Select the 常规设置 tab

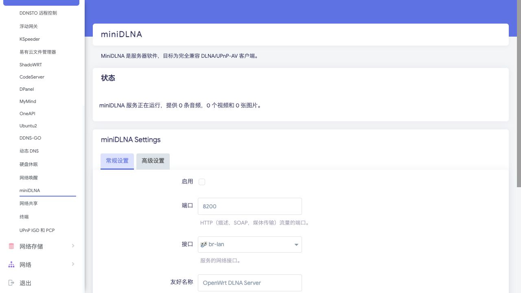coord(117,161)
